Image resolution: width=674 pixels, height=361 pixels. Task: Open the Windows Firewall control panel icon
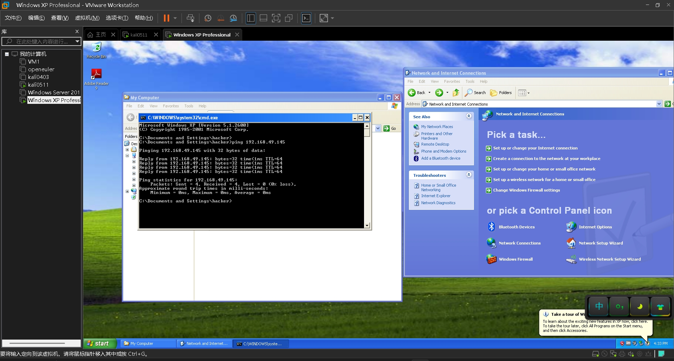coord(510,259)
